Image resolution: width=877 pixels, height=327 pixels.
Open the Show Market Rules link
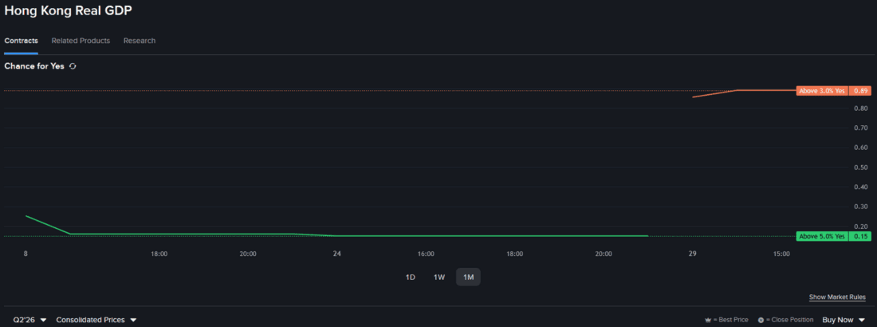[x=837, y=297]
